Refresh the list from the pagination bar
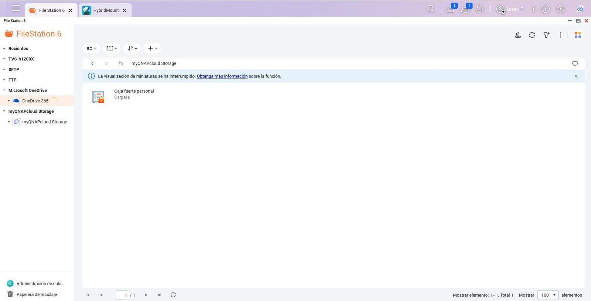Viewport: 591px width, 301px height. [x=173, y=295]
